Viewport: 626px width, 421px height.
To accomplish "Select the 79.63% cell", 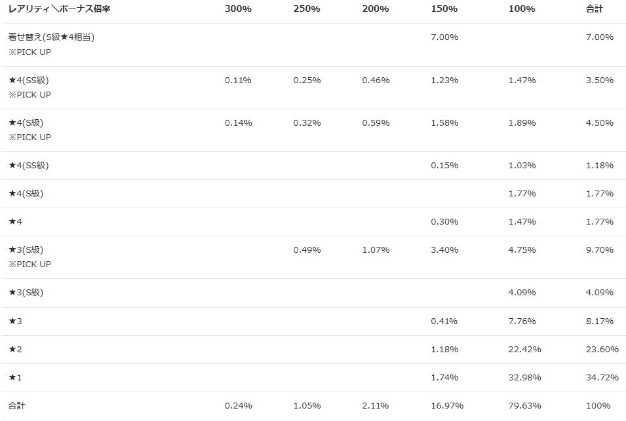I will point(524,406).
